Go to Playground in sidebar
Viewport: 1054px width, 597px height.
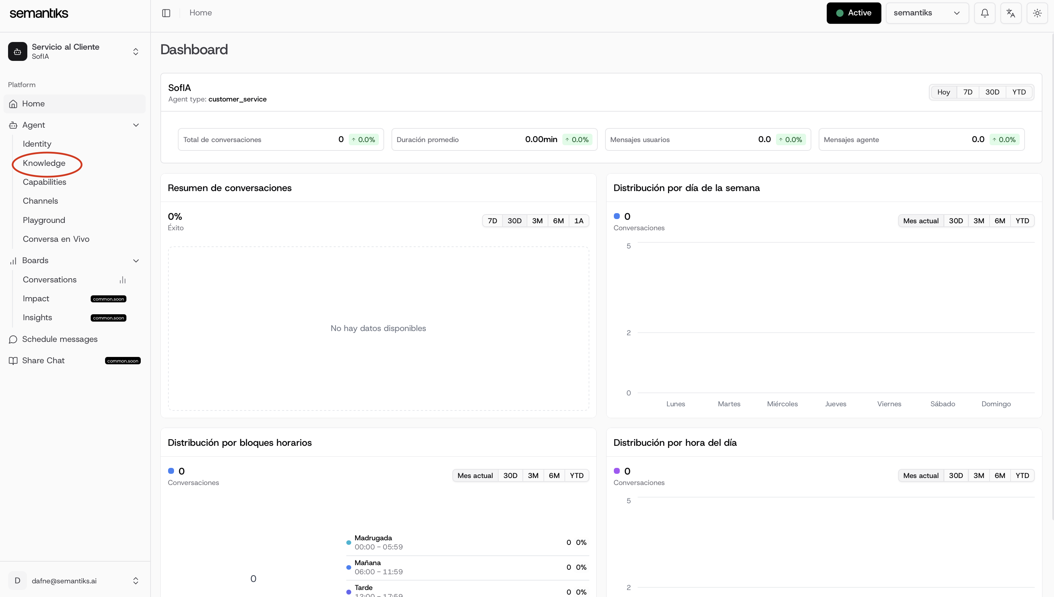44,220
